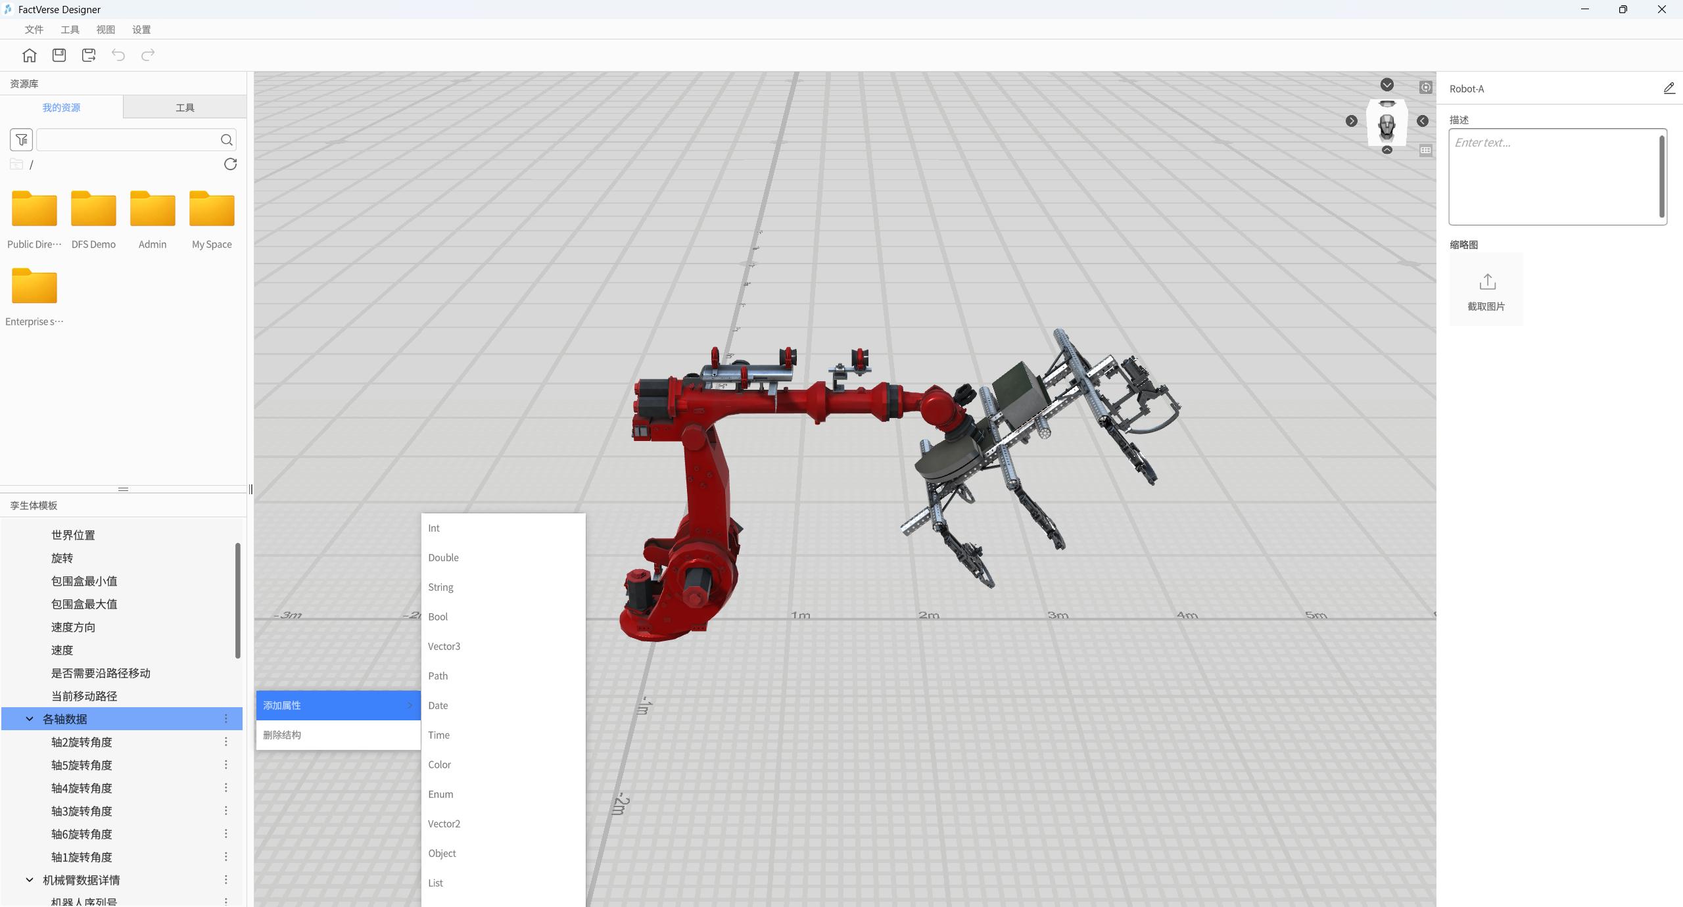Select Color property type
Screen dimensions: 1683x907
(503, 764)
